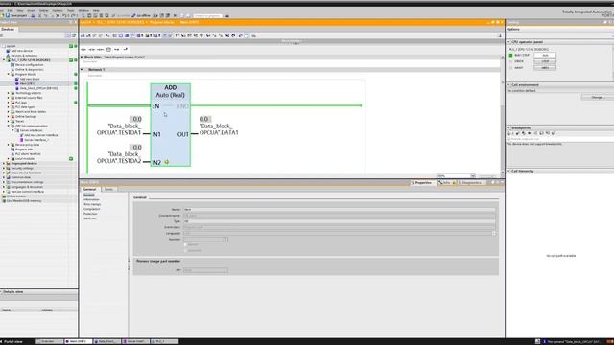Screen dimensions: 614x345
Task: Click the first LAD editor toolbar icon
Action: point(83,35)
